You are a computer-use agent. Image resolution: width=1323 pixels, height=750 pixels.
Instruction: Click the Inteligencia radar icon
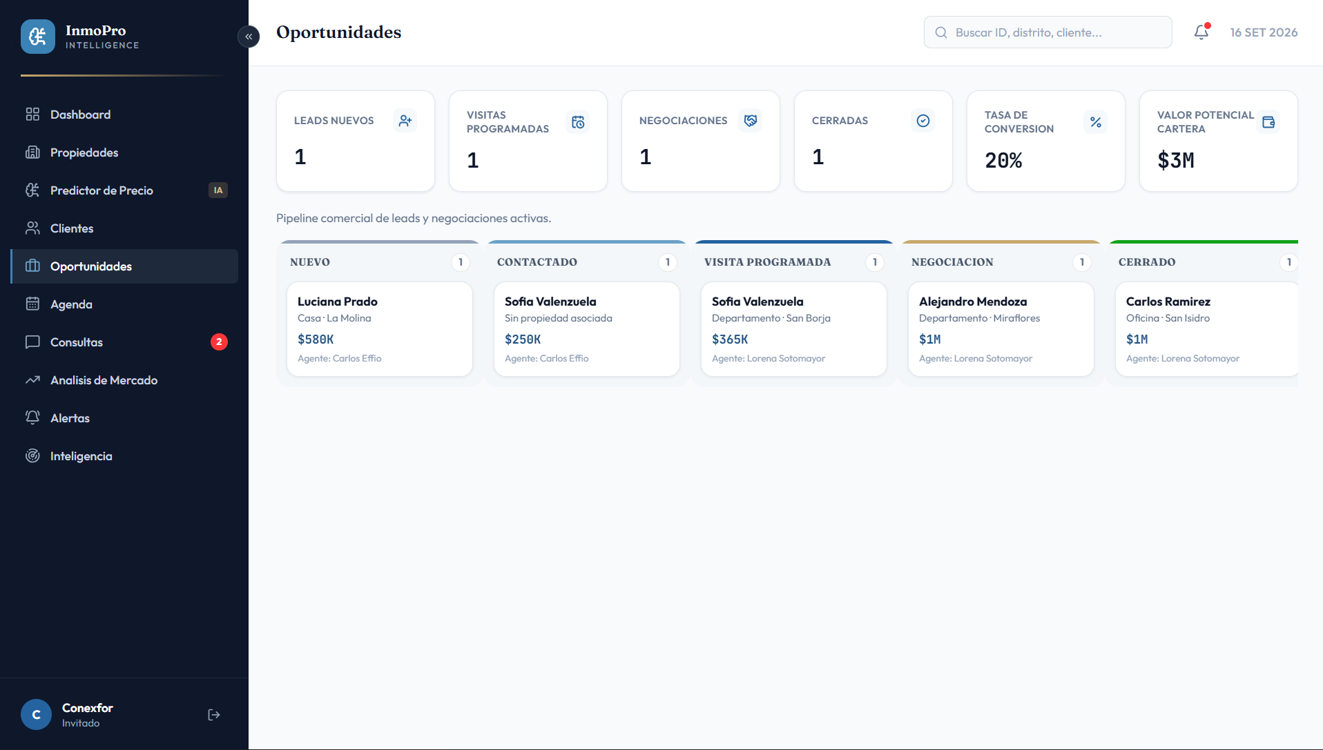click(32, 455)
